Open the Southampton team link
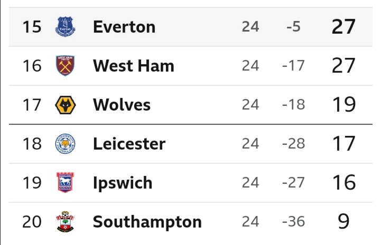Image resolution: width=380 pixels, height=245 pixels. [x=147, y=222]
